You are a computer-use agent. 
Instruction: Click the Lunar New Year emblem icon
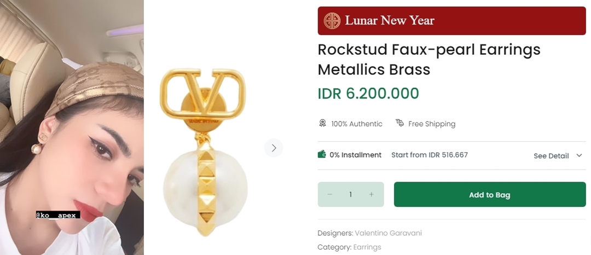[332, 21]
